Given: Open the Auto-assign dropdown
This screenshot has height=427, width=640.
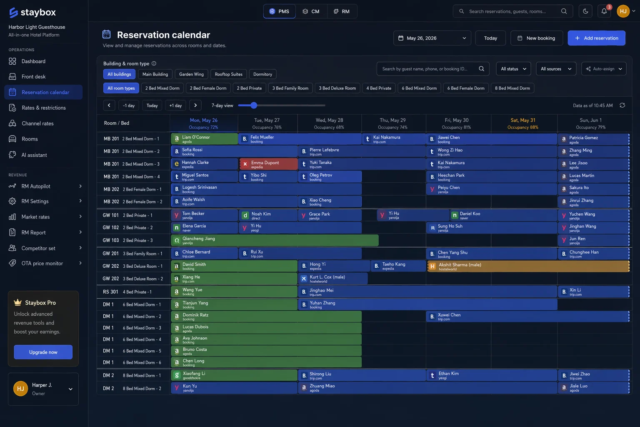Looking at the screenshot, I should [x=604, y=69].
